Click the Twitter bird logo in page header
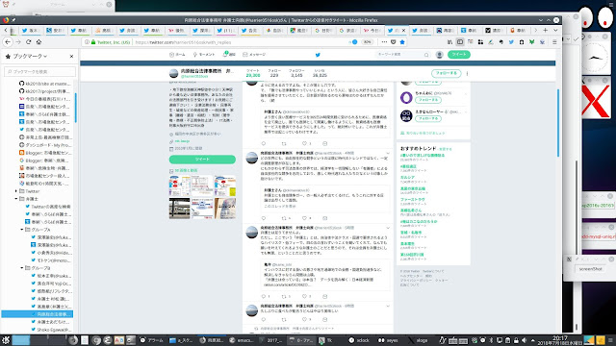Viewport: 616px width, 346px height. [x=318, y=55]
